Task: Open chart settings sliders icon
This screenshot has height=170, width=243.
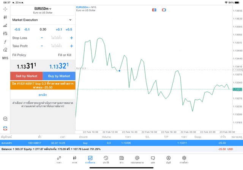Action: [x=5, y=33]
